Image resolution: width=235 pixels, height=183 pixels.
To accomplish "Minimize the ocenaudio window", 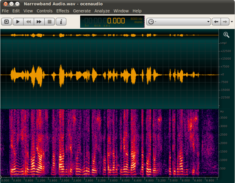I will [11, 4].
